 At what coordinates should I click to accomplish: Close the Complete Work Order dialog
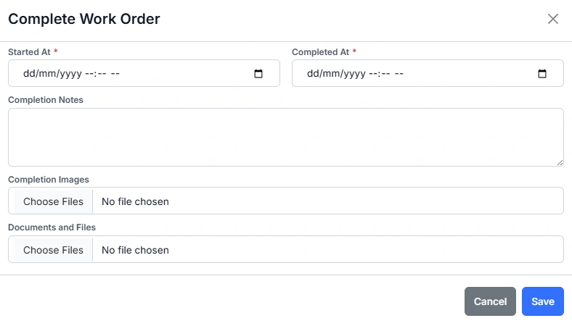click(553, 19)
